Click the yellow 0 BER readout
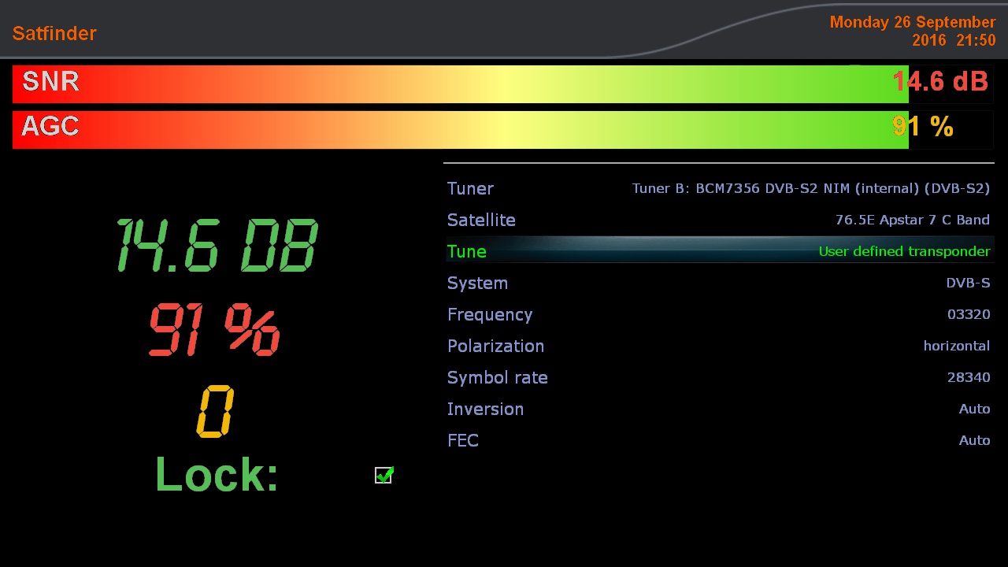1008x567 pixels. (x=215, y=411)
